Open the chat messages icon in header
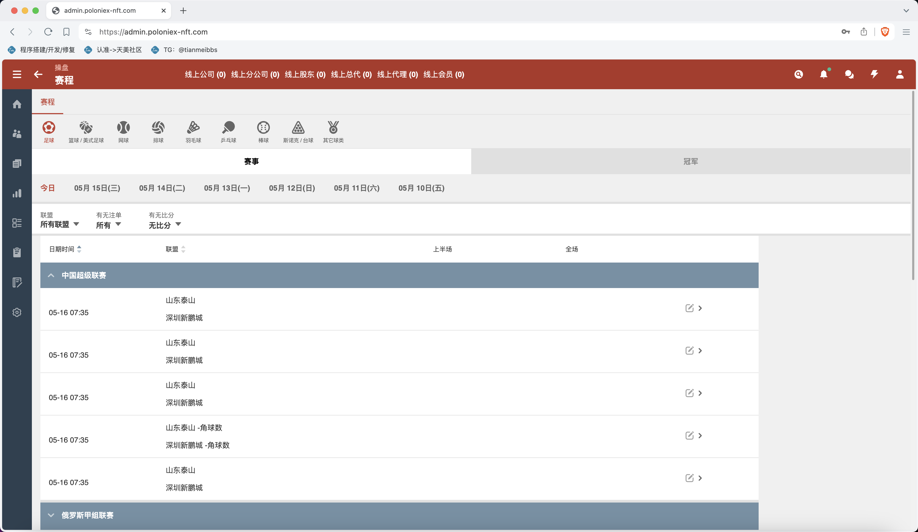 pyautogui.click(x=849, y=75)
